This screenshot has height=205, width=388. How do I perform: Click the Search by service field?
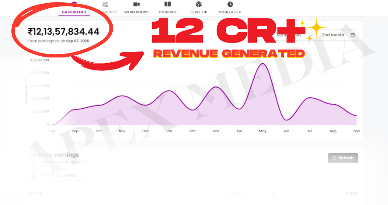click(x=60, y=175)
